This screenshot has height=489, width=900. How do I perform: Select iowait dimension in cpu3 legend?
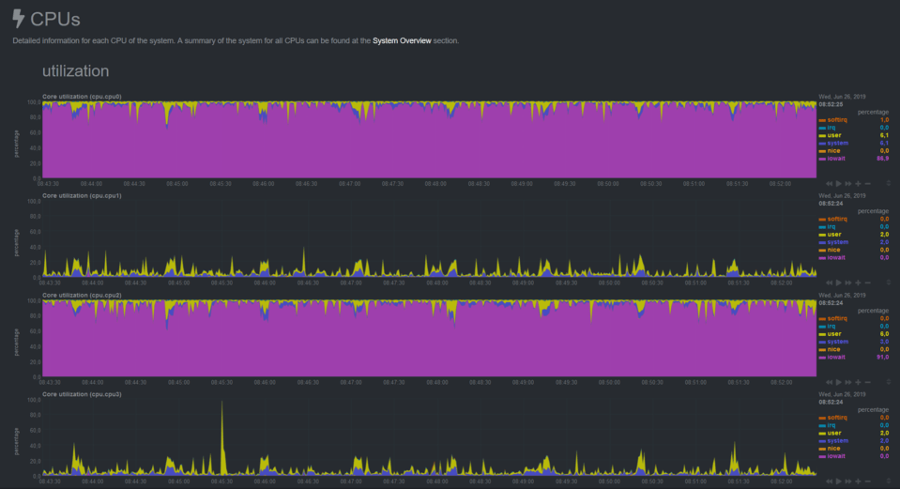832,456
